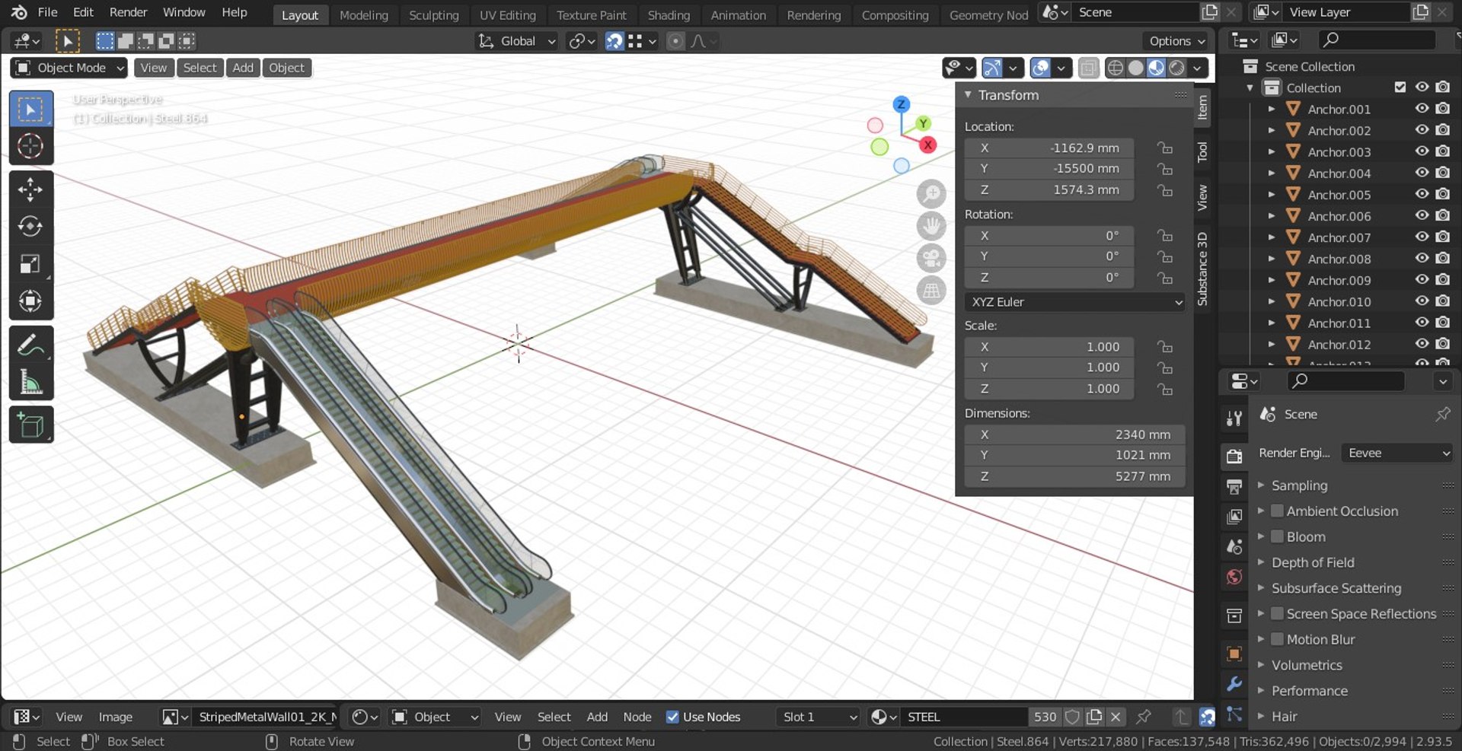Click the viewport Select menu button
Viewport: 1462px width, 751px height.
point(200,68)
